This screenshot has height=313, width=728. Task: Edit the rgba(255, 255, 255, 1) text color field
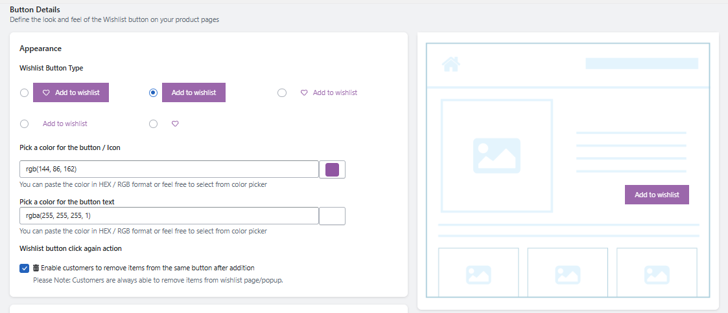169,215
